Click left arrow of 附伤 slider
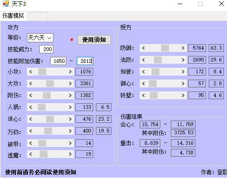The image size is (227, 178). click(31, 95)
